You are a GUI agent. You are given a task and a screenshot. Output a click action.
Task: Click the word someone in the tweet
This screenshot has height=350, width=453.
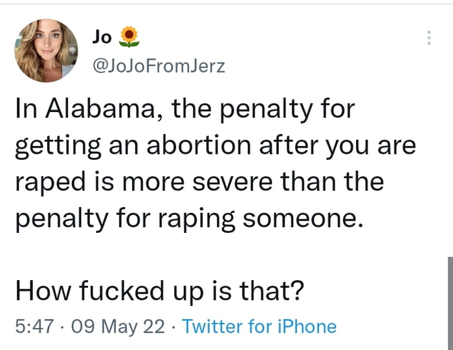(x=300, y=219)
